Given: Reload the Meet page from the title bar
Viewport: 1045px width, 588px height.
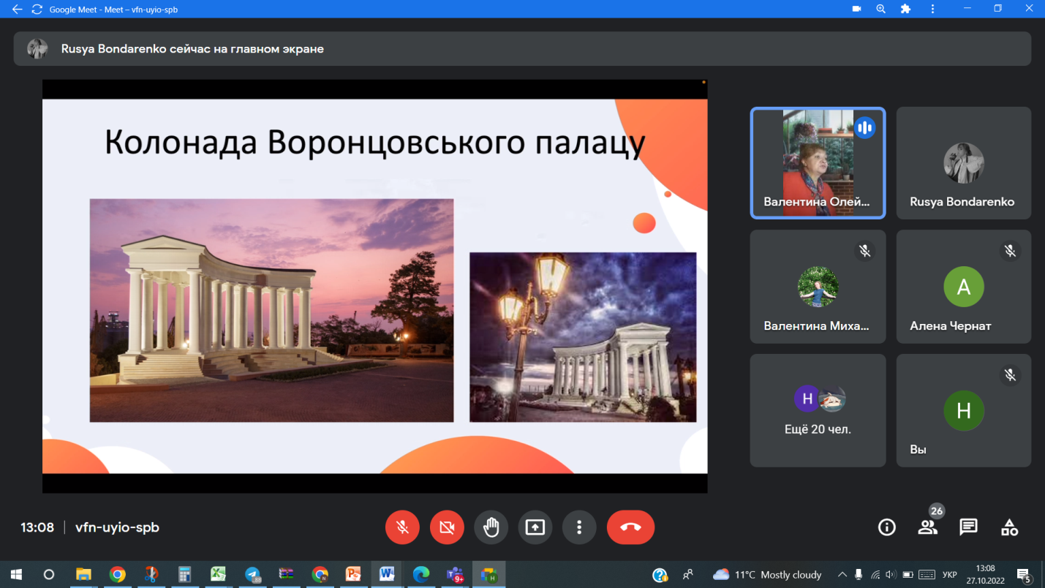Looking at the screenshot, I should point(37,10).
